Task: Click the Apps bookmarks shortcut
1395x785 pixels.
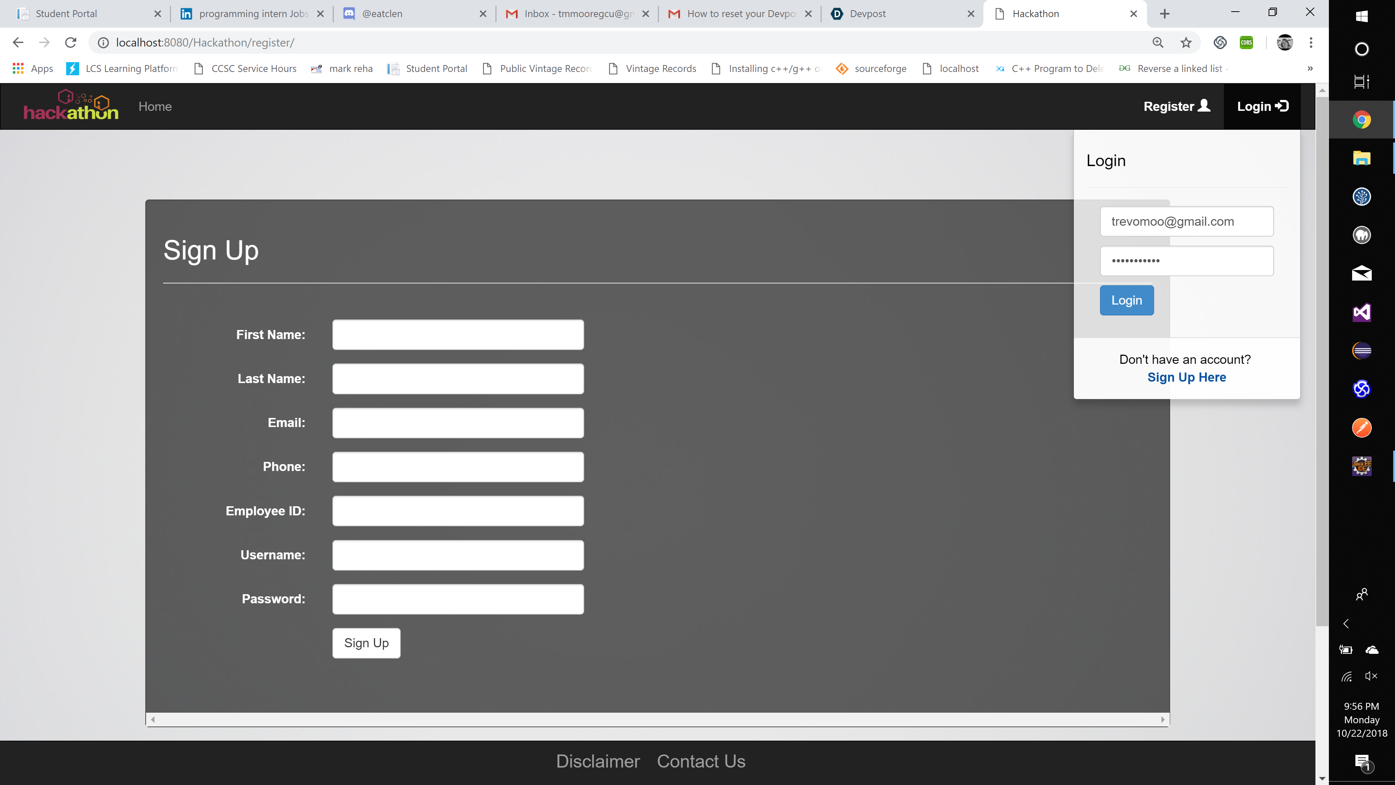Action: (33, 69)
